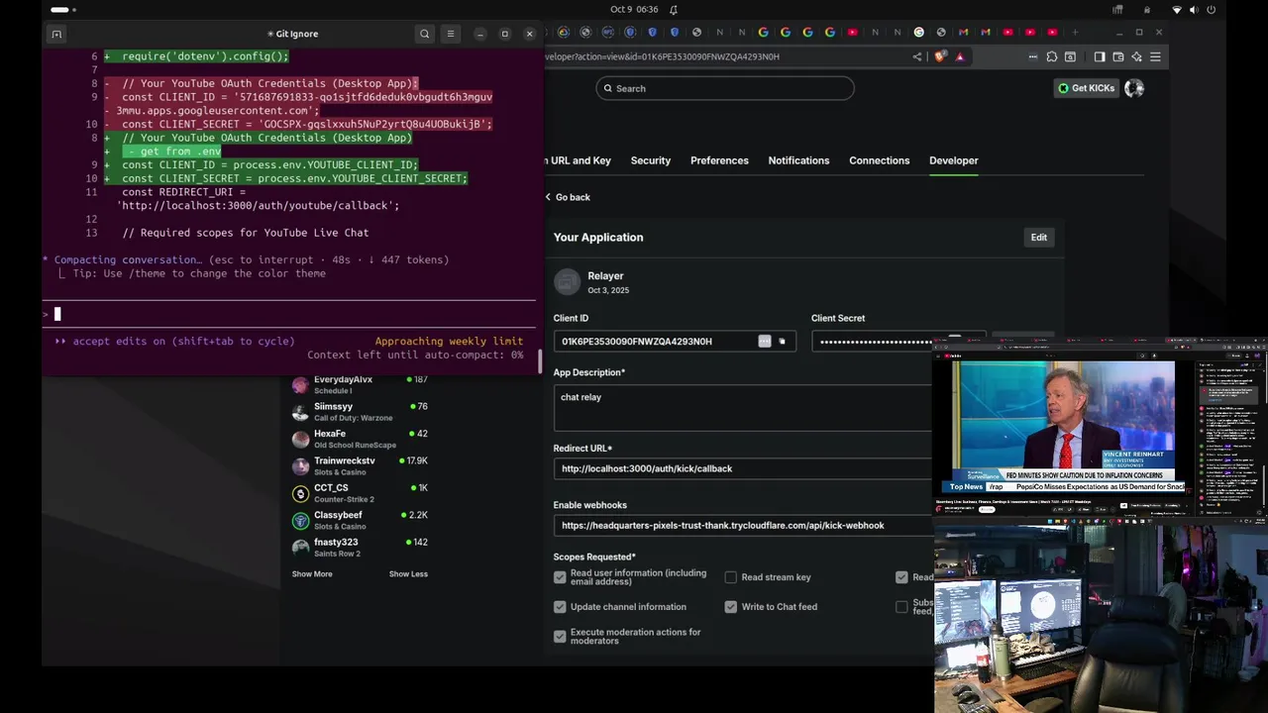This screenshot has width=1268, height=713.
Task: Open the browser main hamburger menu
Action: point(1155,56)
